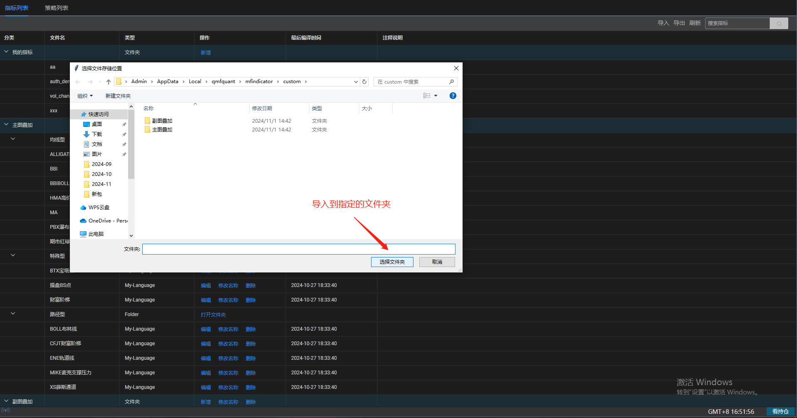
Task: Open the file dialog help icon
Action: point(453,96)
